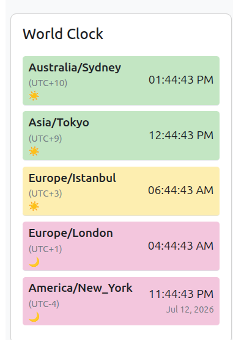The height and width of the screenshot is (340, 233).
Task: Select the America/New_York timezone name
Action: coord(81,288)
